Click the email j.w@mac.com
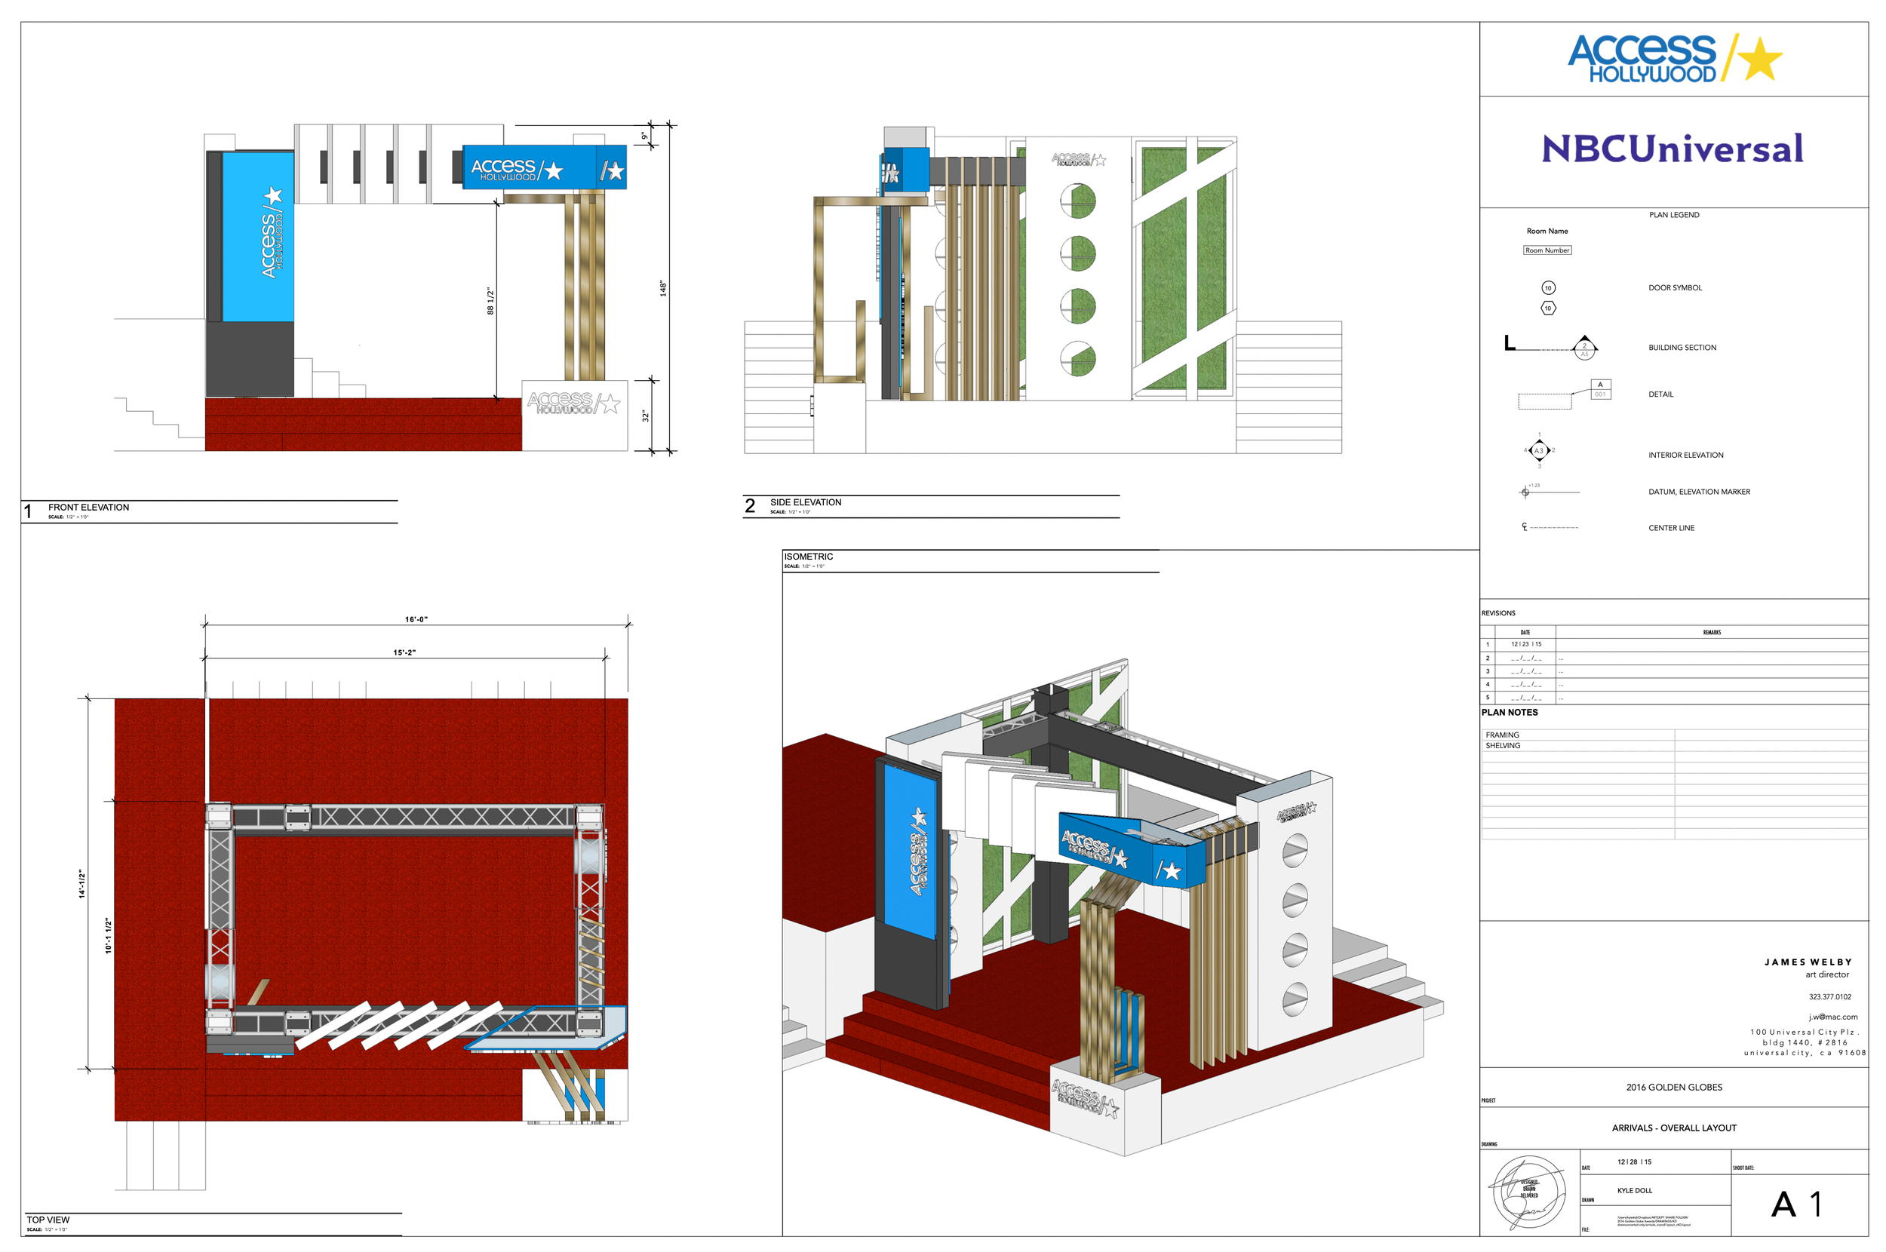The height and width of the screenshot is (1252, 1886). pyautogui.click(x=1832, y=1017)
